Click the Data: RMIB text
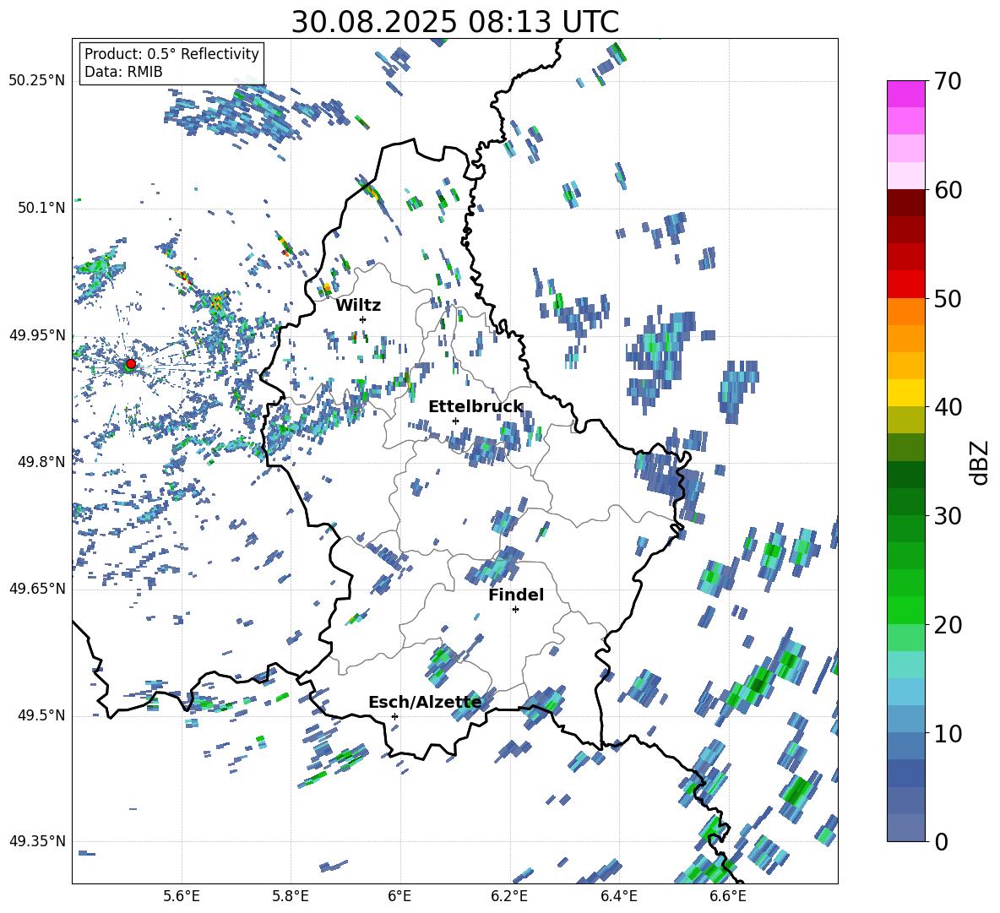 pos(123,72)
